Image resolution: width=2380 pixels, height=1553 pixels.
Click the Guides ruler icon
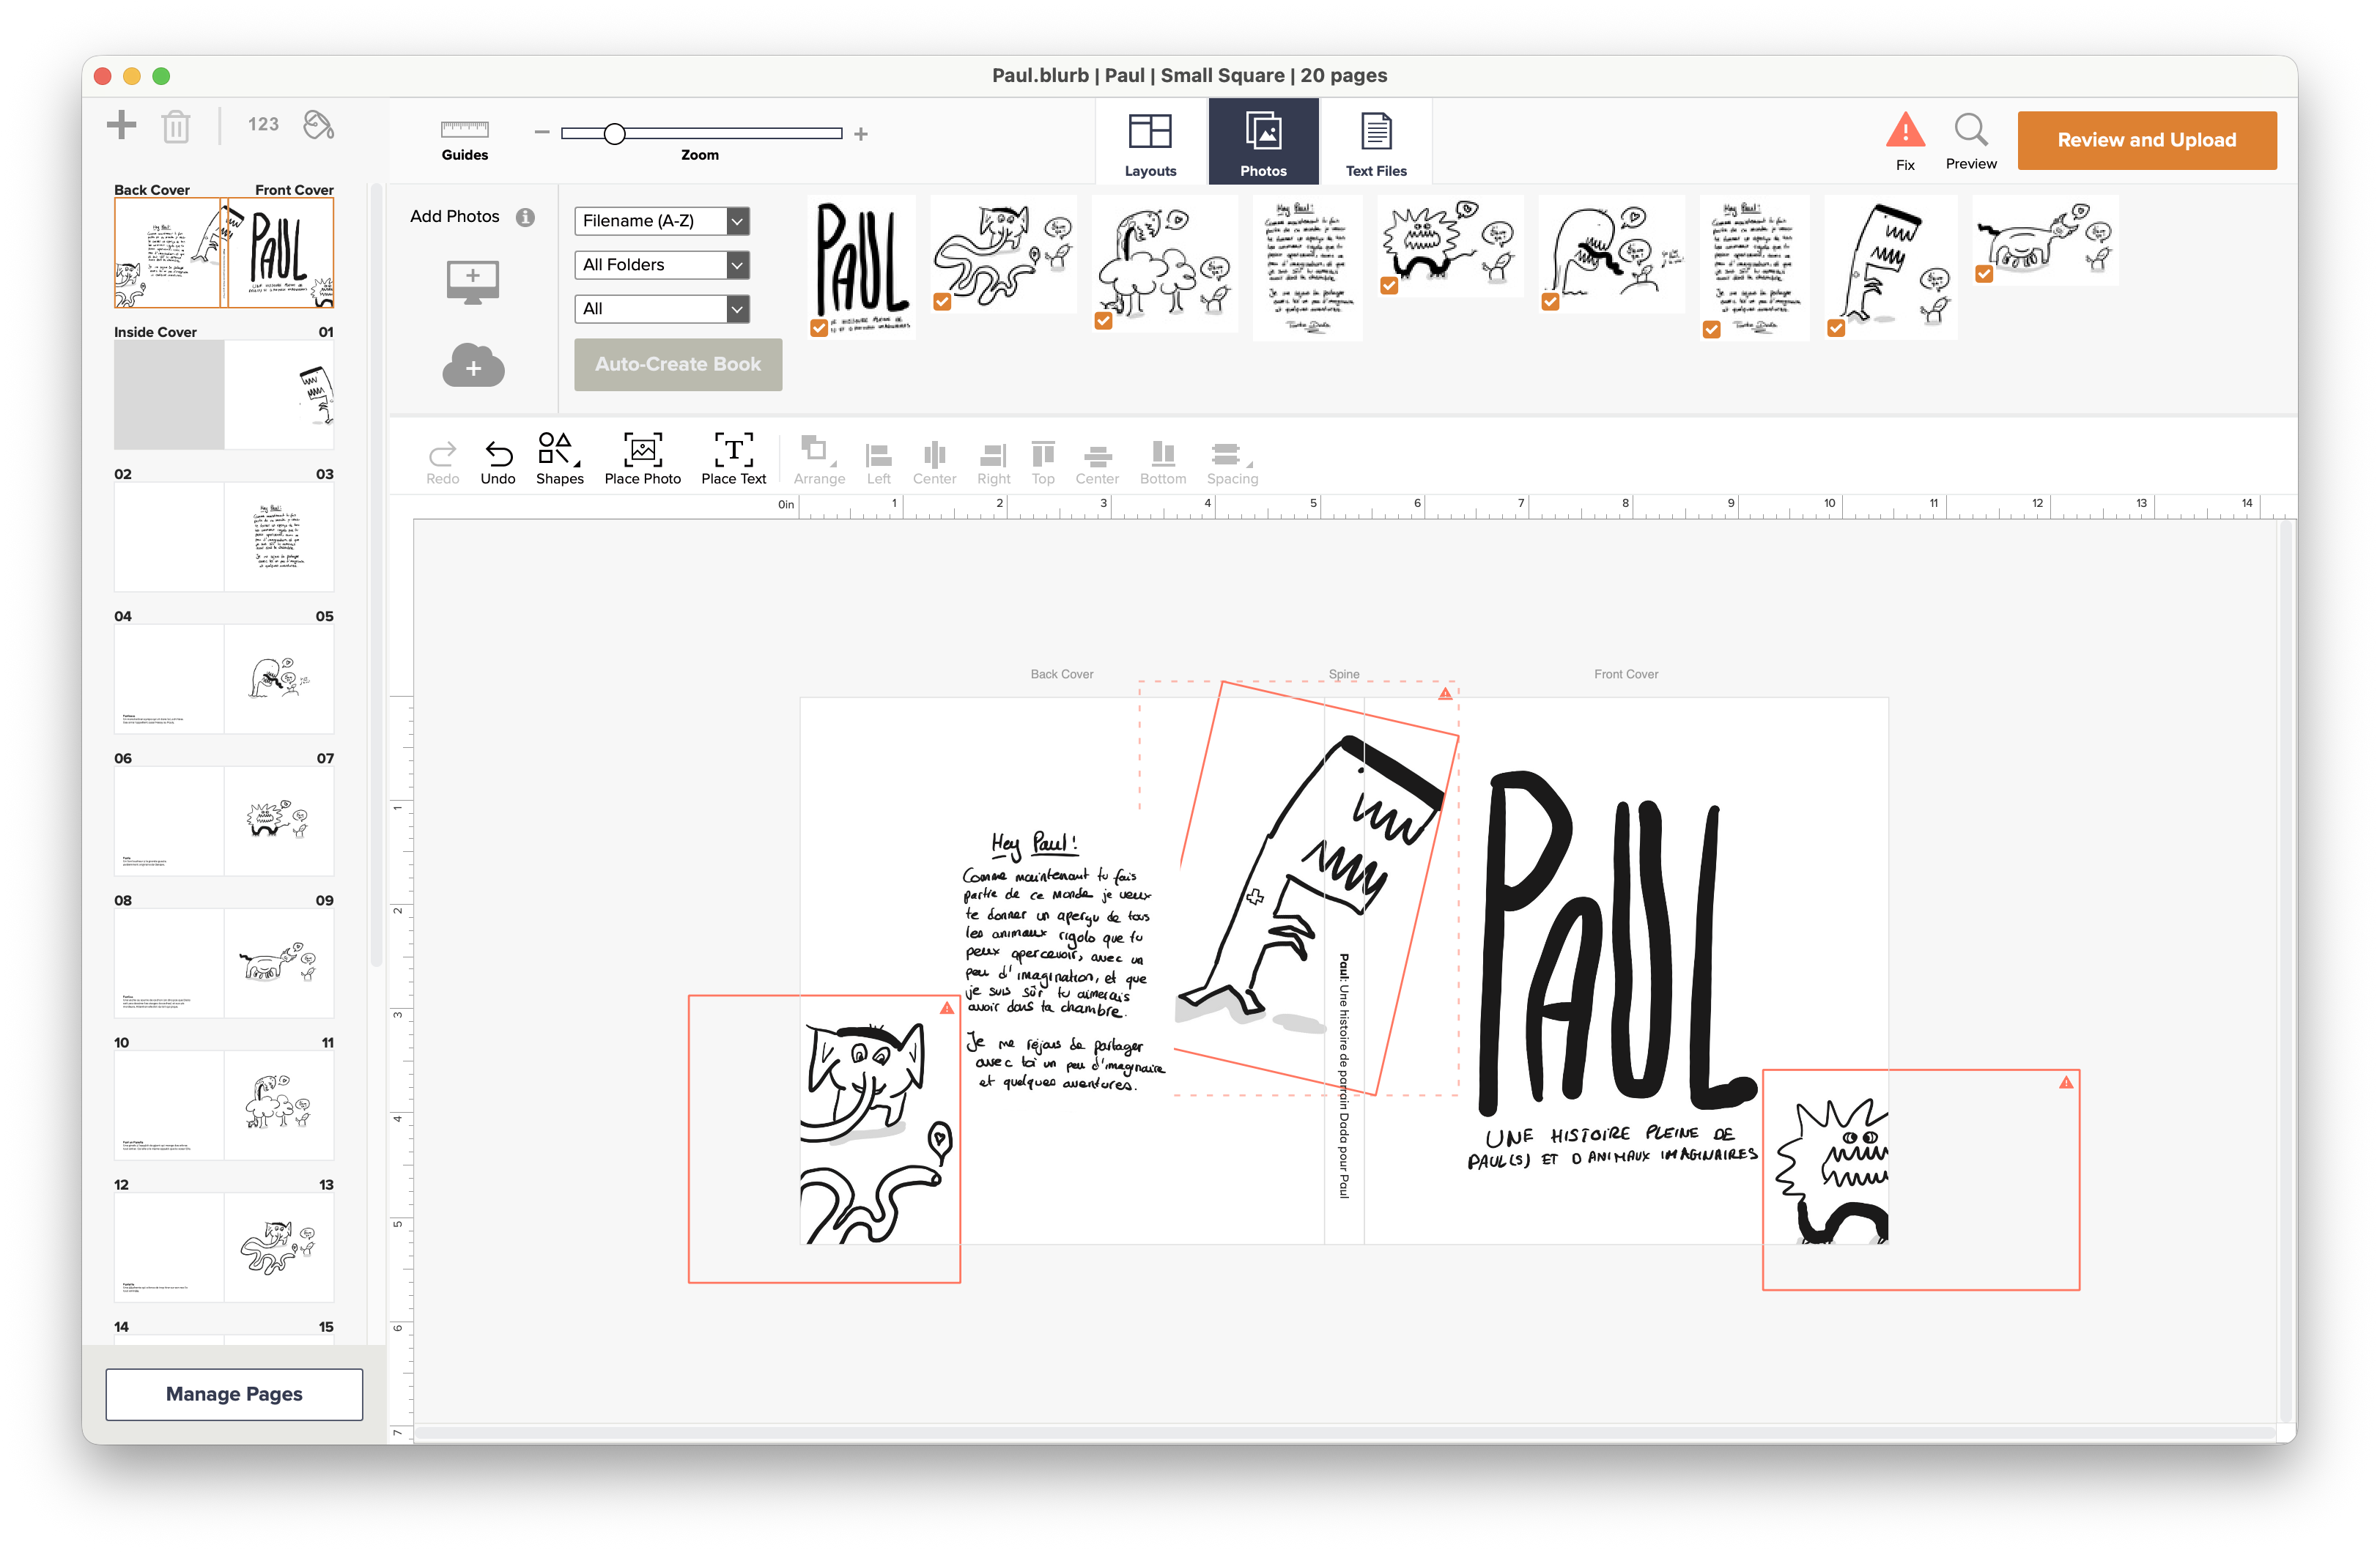(464, 130)
